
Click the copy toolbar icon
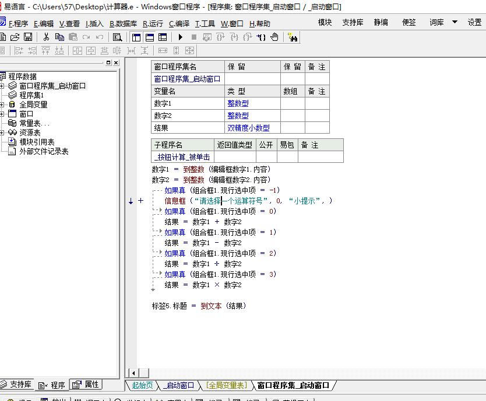tap(59, 37)
